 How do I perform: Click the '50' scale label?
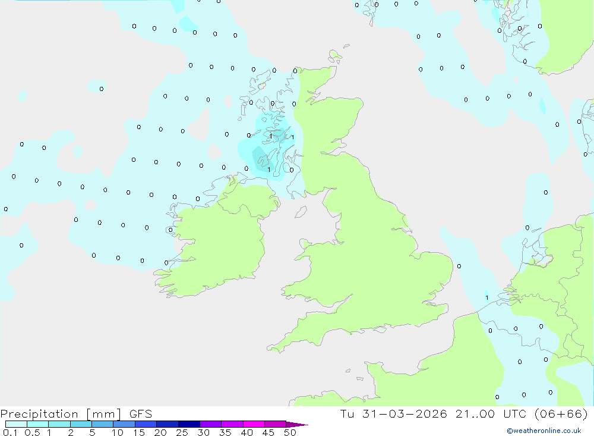tap(290, 432)
